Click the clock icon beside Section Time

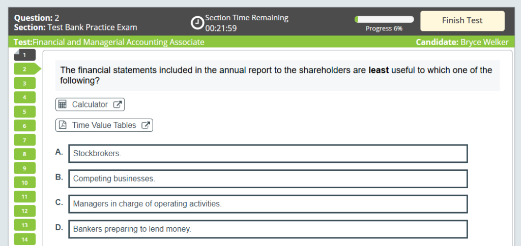click(197, 23)
